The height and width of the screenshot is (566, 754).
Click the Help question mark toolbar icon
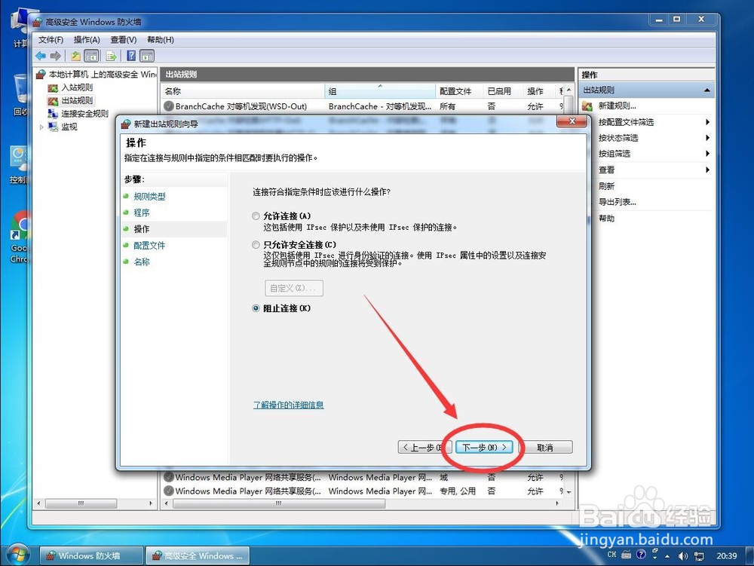pyautogui.click(x=130, y=55)
